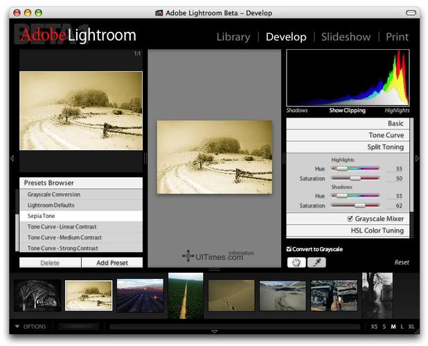Select Tone Curve - Linear Contrast preset
The width and height of the screenshot is (428, 346).
(81, 226)
